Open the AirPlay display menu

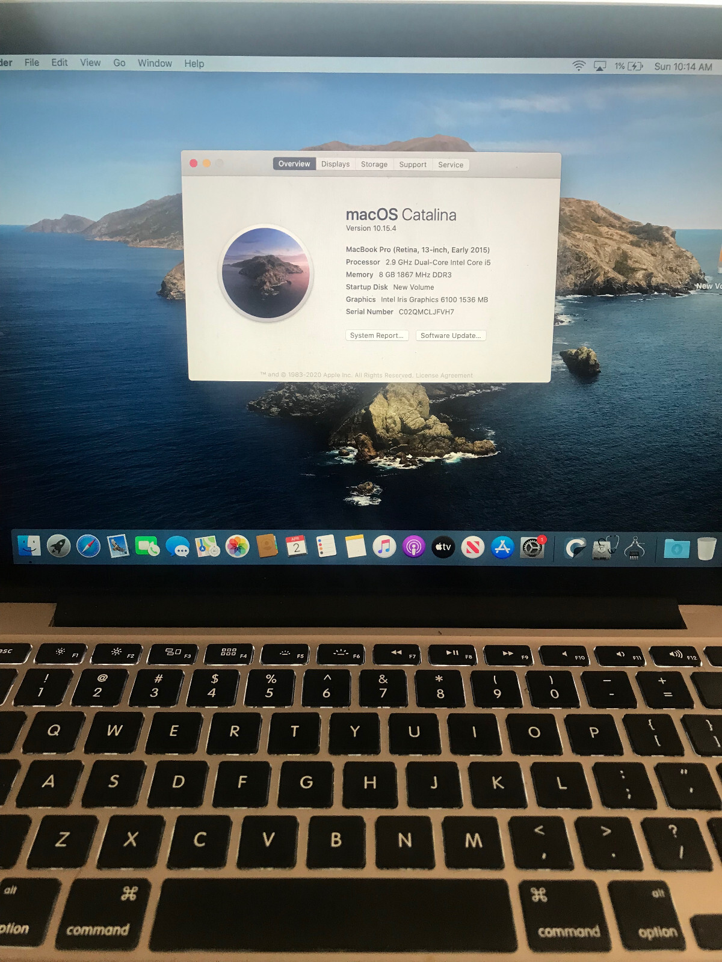[x=600, y=66]
